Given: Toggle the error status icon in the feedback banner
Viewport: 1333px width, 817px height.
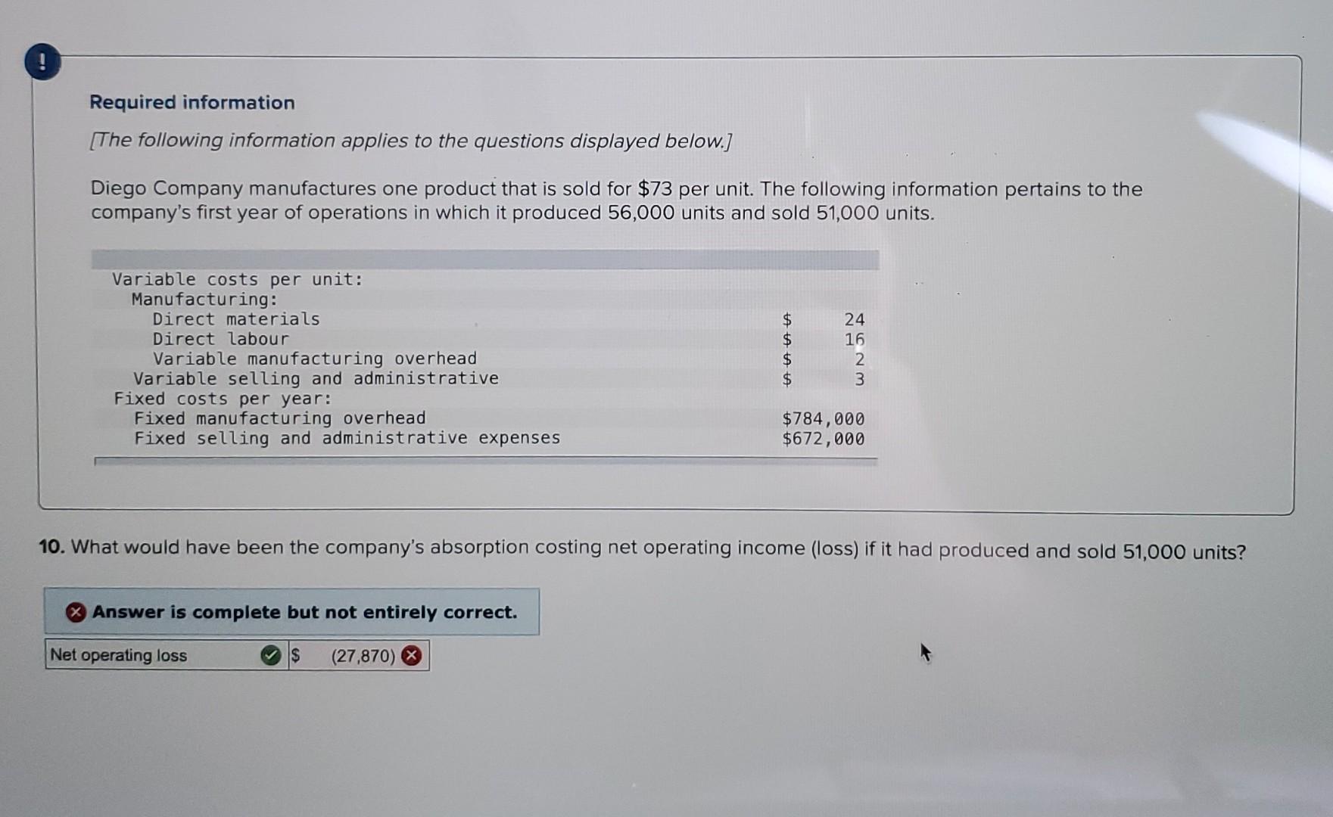Looking at the screenshot, I should [74, 613].
